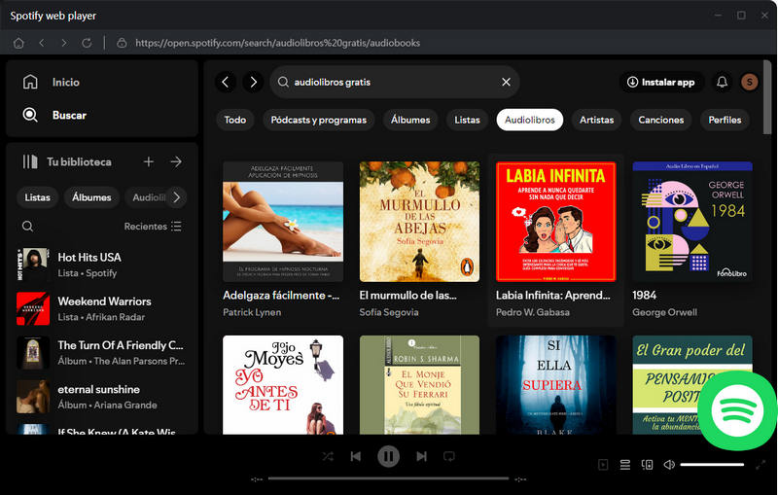Screen dimensions: 778x495
Task: Skip to next track
Action: tap(421, 456)
